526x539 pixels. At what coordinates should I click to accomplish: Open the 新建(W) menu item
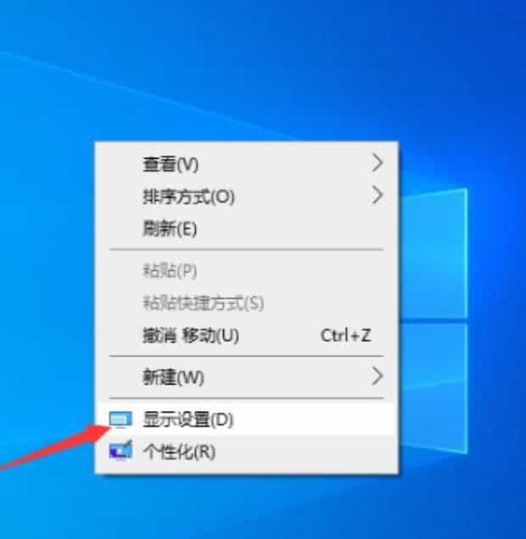pyautogui.click(x=247, y=377)
